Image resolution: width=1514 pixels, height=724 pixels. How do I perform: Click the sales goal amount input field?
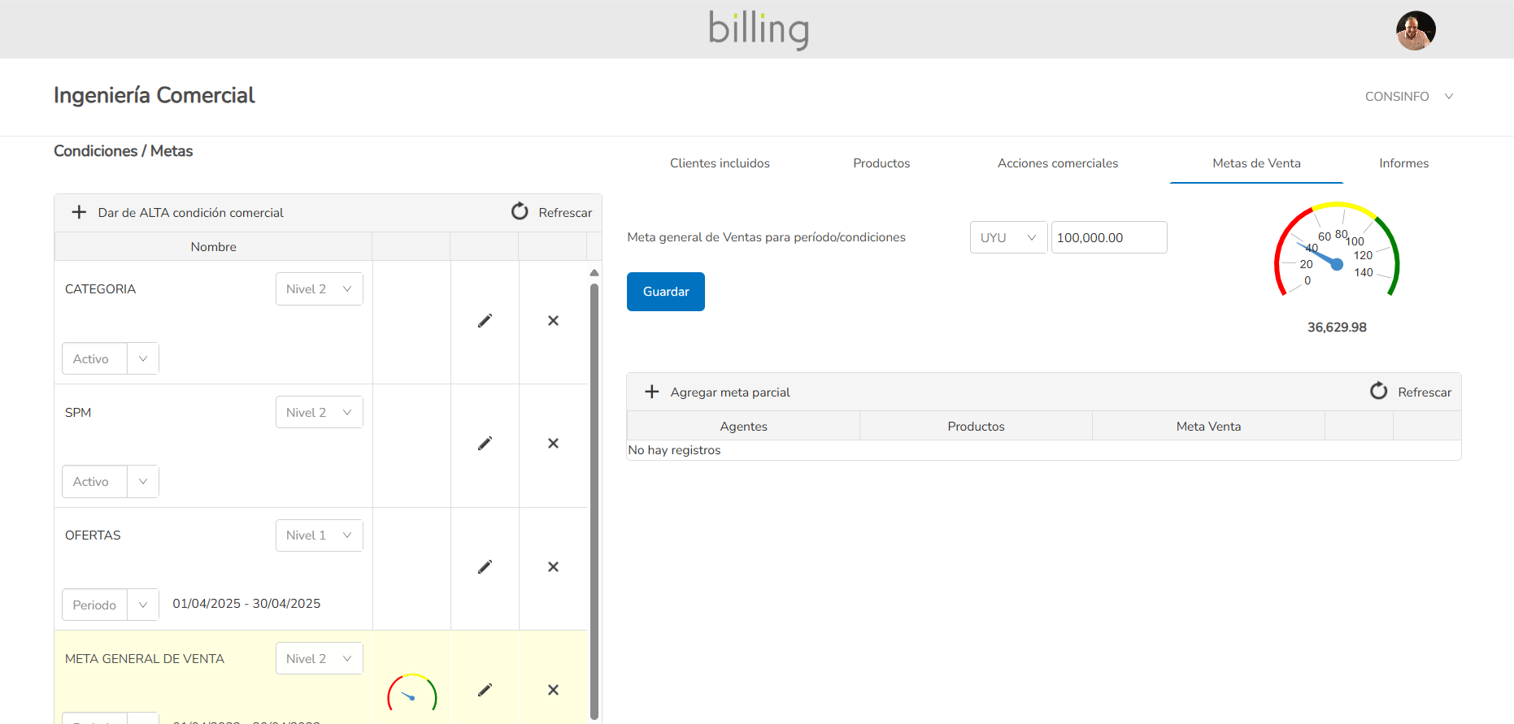(x=1108, y=237)
